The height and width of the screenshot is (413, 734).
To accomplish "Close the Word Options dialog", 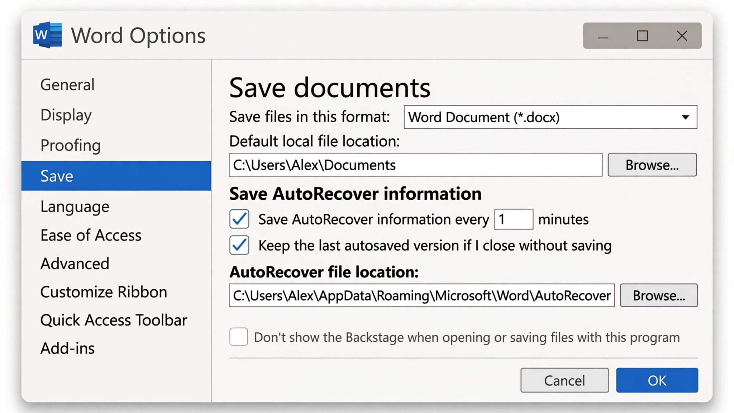I will pos(682,36).
